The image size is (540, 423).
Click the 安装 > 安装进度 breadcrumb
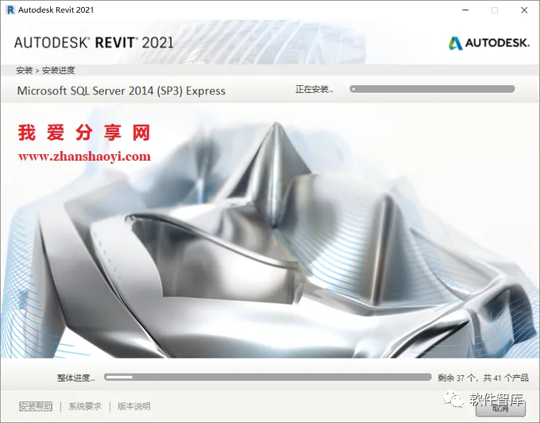click(x=45, y=71)
